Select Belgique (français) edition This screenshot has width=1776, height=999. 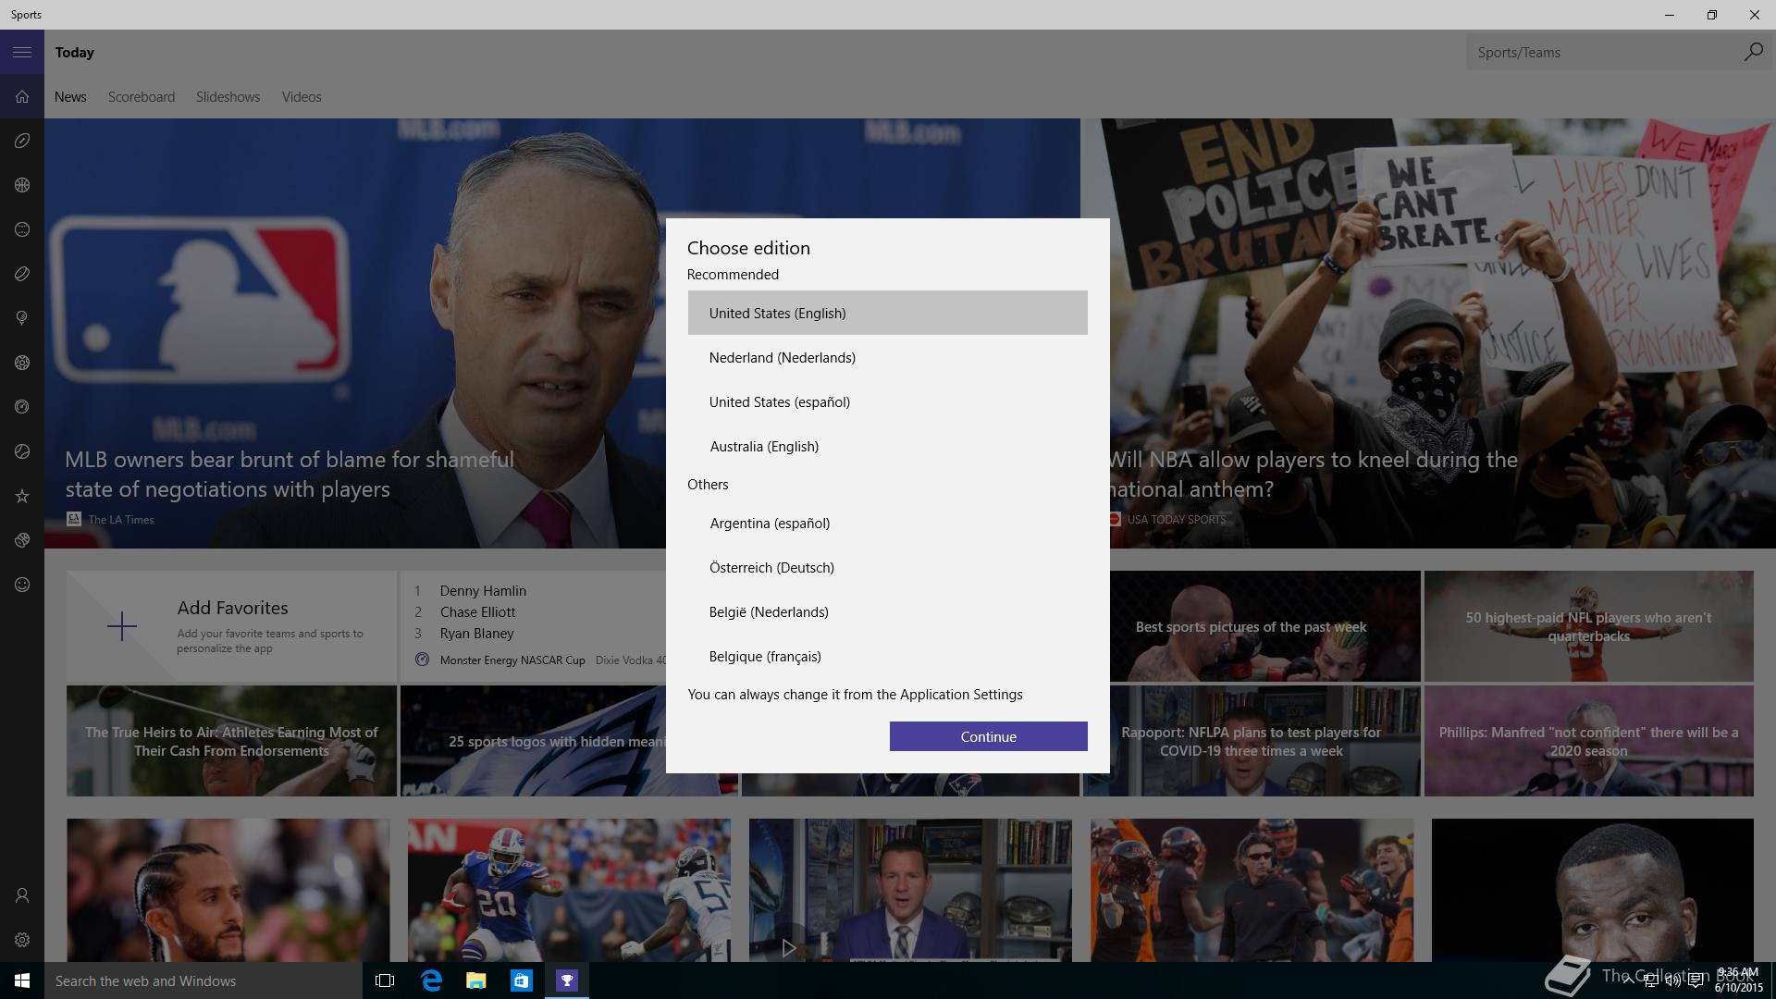[x=887, y=656]
